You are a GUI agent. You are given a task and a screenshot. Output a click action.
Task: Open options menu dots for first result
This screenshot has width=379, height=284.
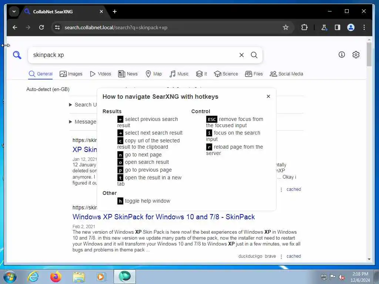tap(281, 190)
